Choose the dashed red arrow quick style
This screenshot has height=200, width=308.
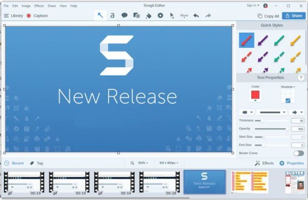pyautogui.click(x=246, y=57)
